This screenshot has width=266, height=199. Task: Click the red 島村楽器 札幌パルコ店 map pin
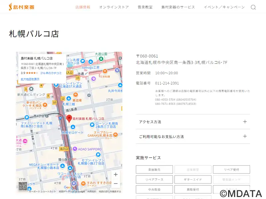[69, 118]
